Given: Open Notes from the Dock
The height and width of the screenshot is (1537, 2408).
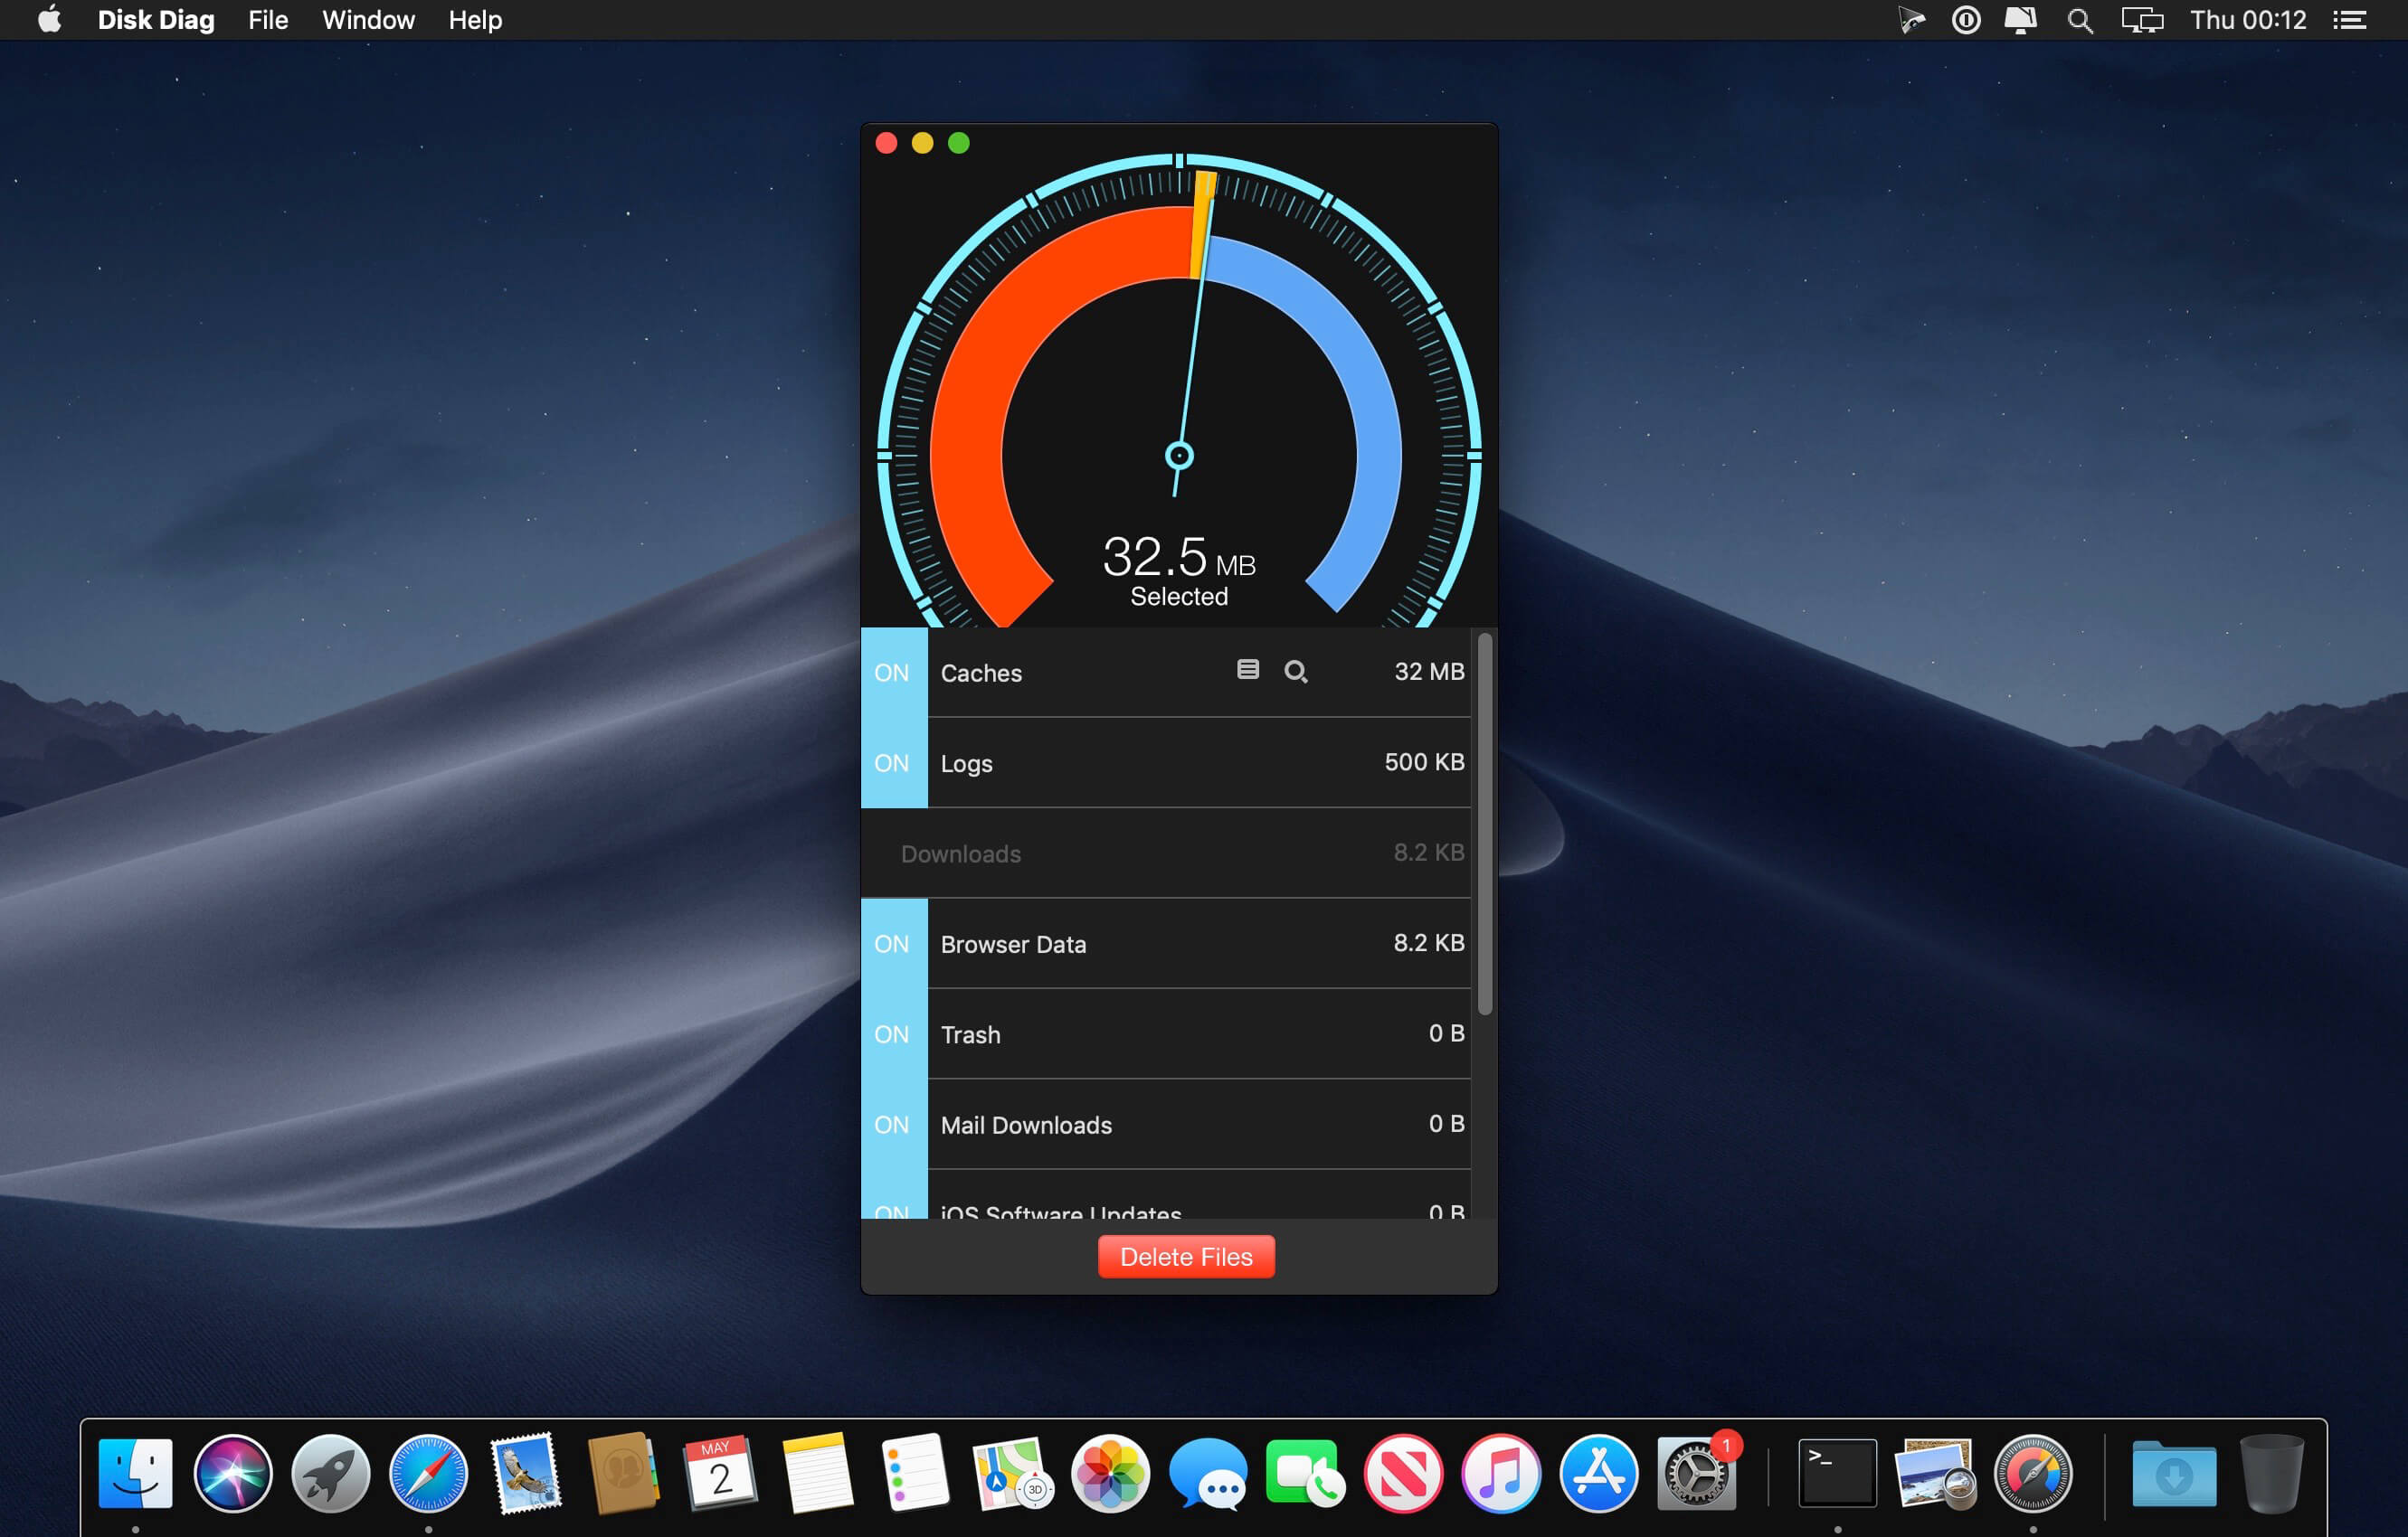Looking at the screenshot, I should pos(818,1473).
